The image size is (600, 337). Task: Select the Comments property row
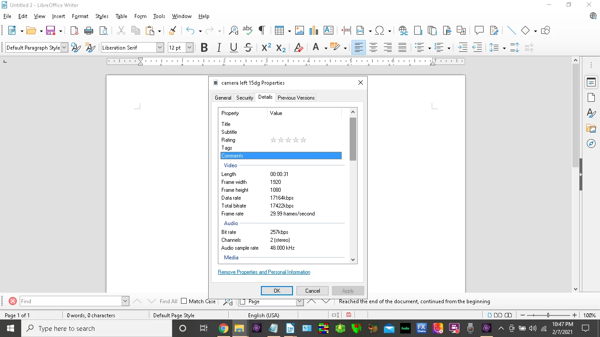[x=281, y=156]
